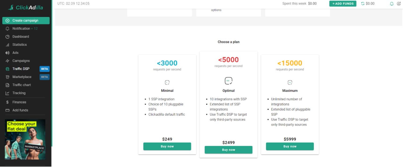Click the Minimal plan face icon
Viewport: 403px width, 167px height.
[167, 83]
